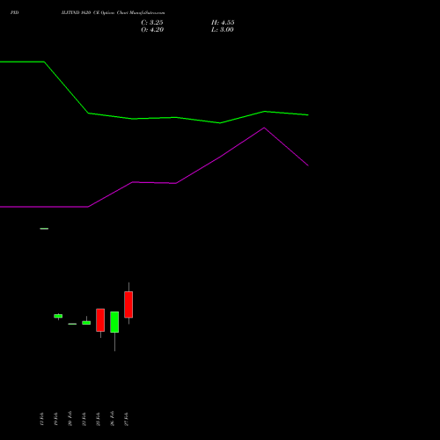Viewport: 440px width, 440px height.
Task: Click the '26 Feb' date axis label
Action: (x=113, y=419)
